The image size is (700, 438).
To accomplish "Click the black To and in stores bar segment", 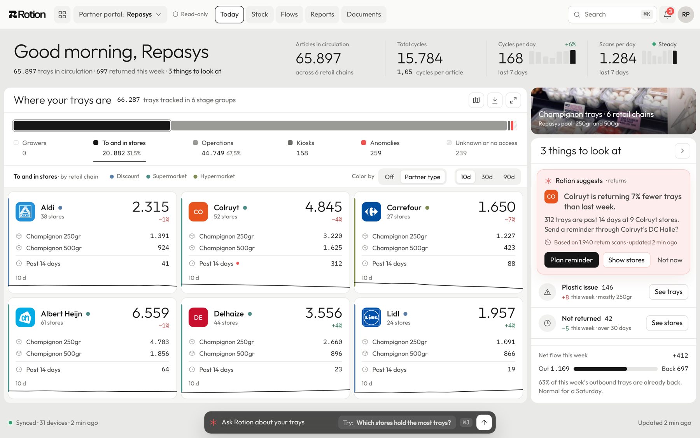I will point(92,125).
